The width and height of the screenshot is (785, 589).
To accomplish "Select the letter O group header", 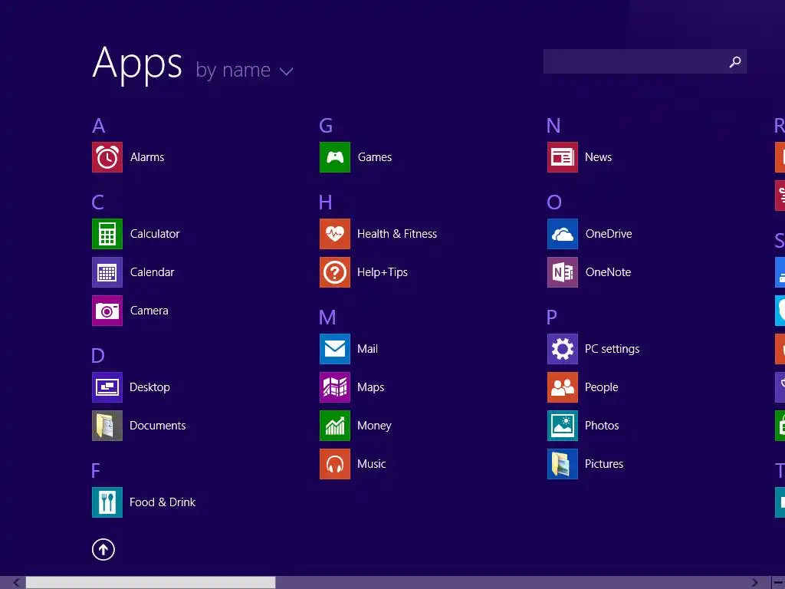I will click(554, 202).
